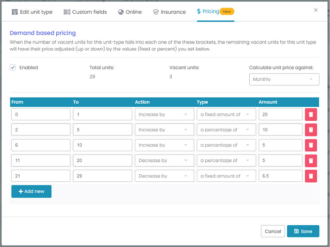330x247 pixels.
Task: Click the Total units value 29
Action: 92,77
